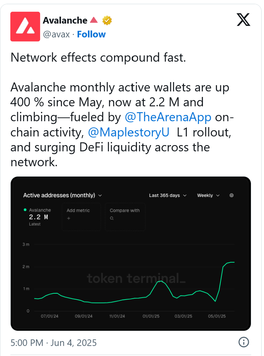Open chart settings gear icon
The width and height of the screenshot is (264, 356).
pos(232,195)
